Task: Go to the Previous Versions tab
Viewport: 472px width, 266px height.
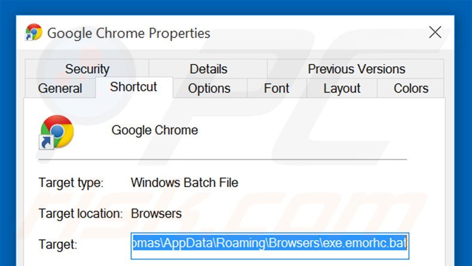Action: click(356, 69)
